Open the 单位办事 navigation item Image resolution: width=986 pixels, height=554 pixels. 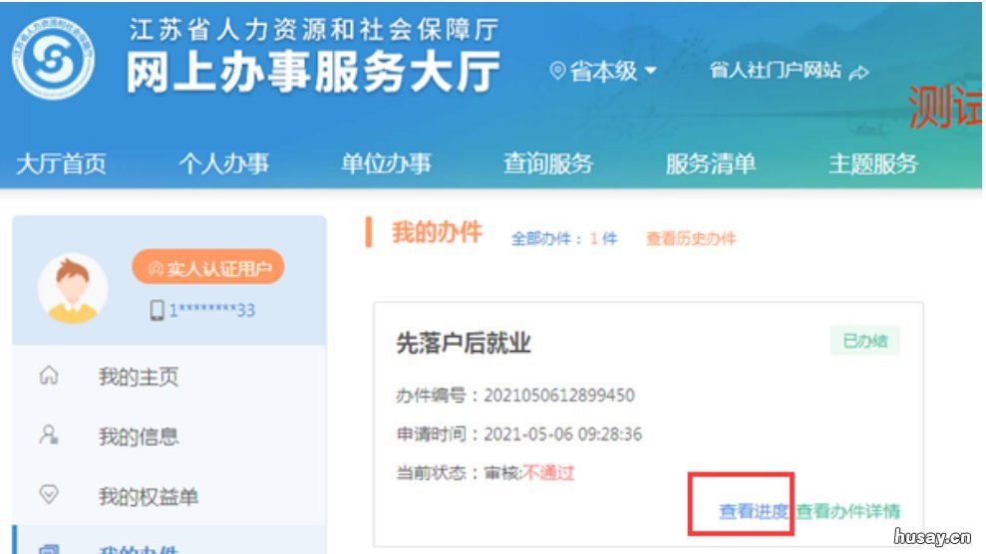[x=386, y=164]
